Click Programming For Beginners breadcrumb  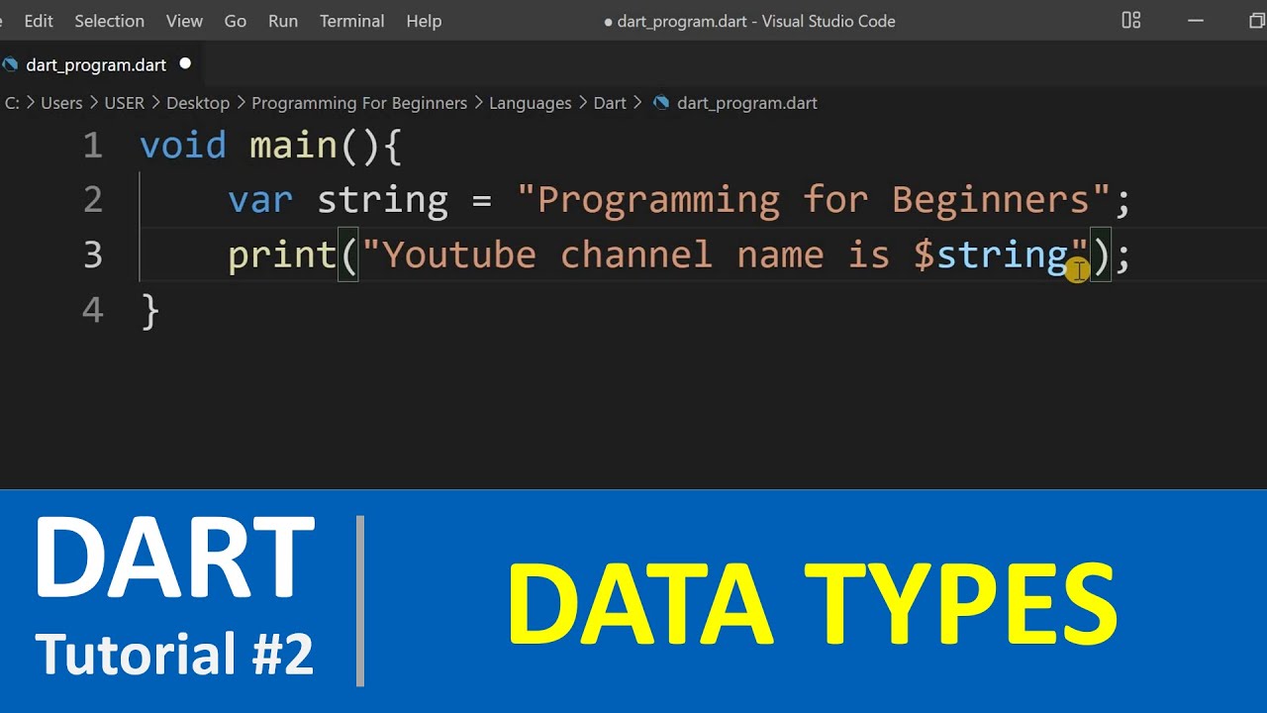pos(359,103)
